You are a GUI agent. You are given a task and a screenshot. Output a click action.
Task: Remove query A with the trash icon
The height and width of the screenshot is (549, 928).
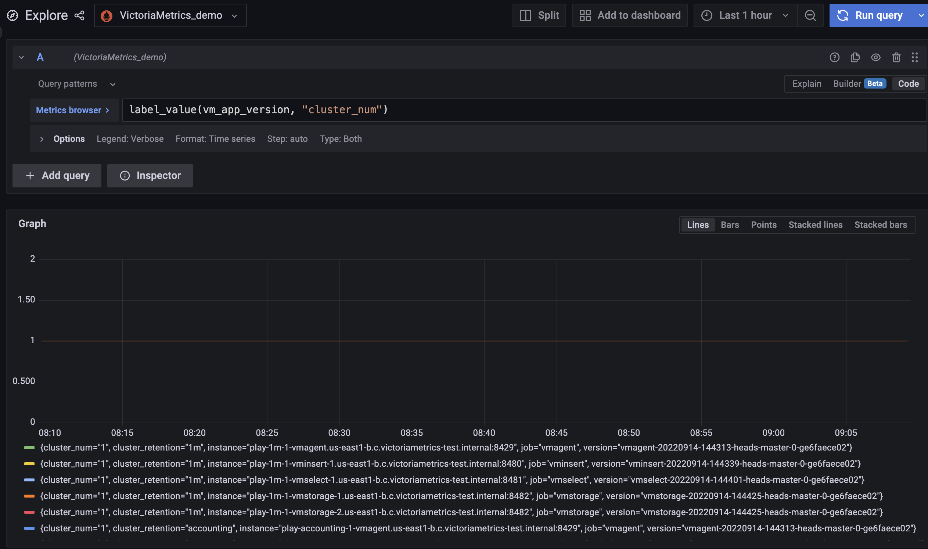pos(896,57)
